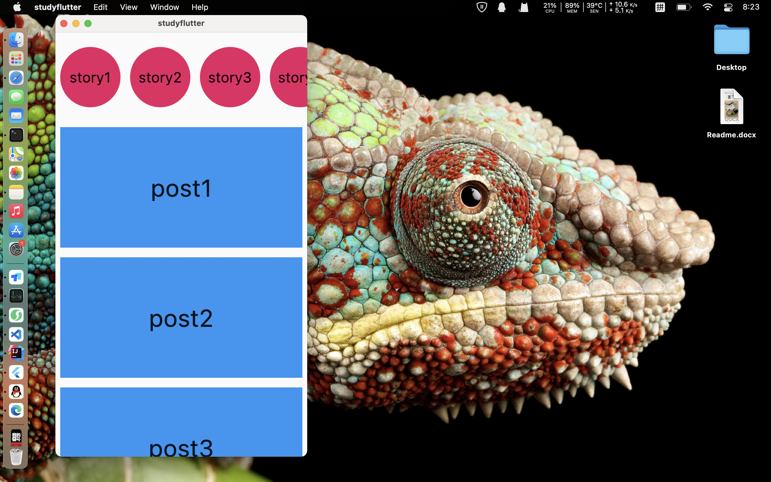Open the Music app in dock
This screenshot has height=482, width=771.
tap(16, 211)
